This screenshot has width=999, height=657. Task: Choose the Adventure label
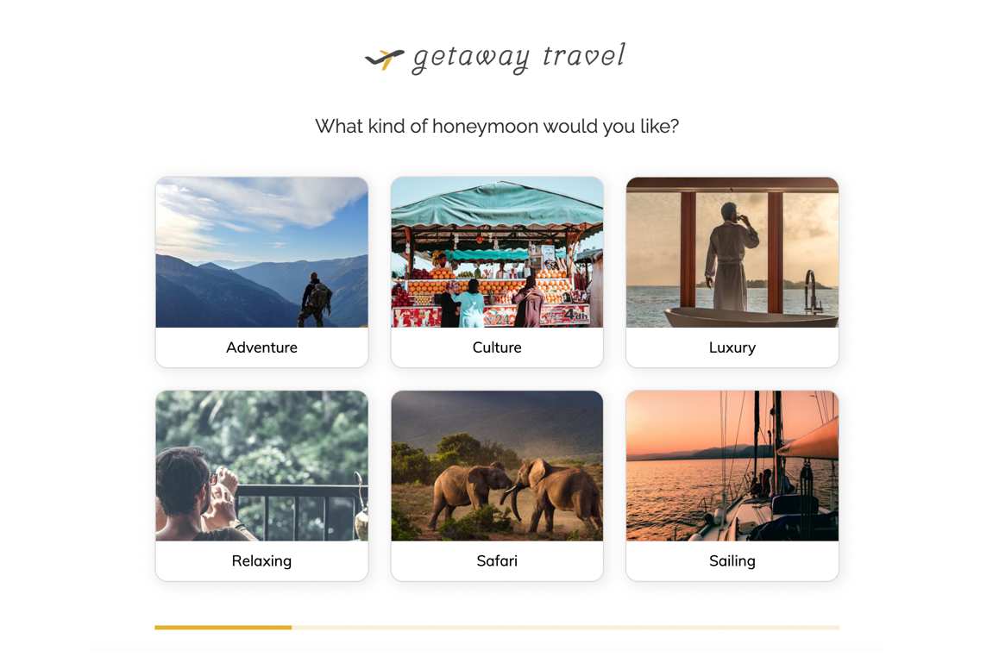(262, 347)
